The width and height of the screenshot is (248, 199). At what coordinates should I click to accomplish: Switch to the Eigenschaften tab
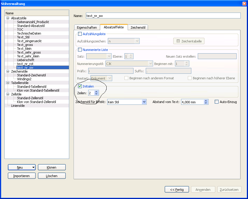tap(87, 28)
